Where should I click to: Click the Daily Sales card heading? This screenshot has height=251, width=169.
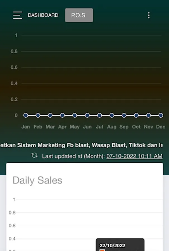(x=37, y=180)
